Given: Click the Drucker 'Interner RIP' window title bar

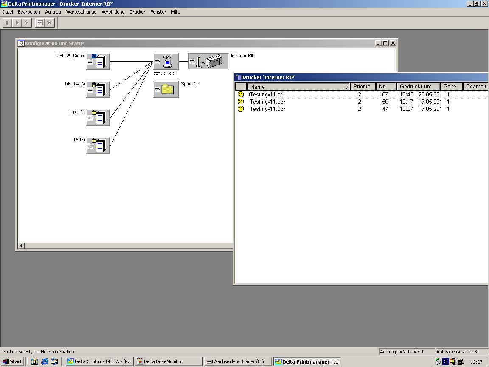Looking at the screenshot, I should (362, 77).
